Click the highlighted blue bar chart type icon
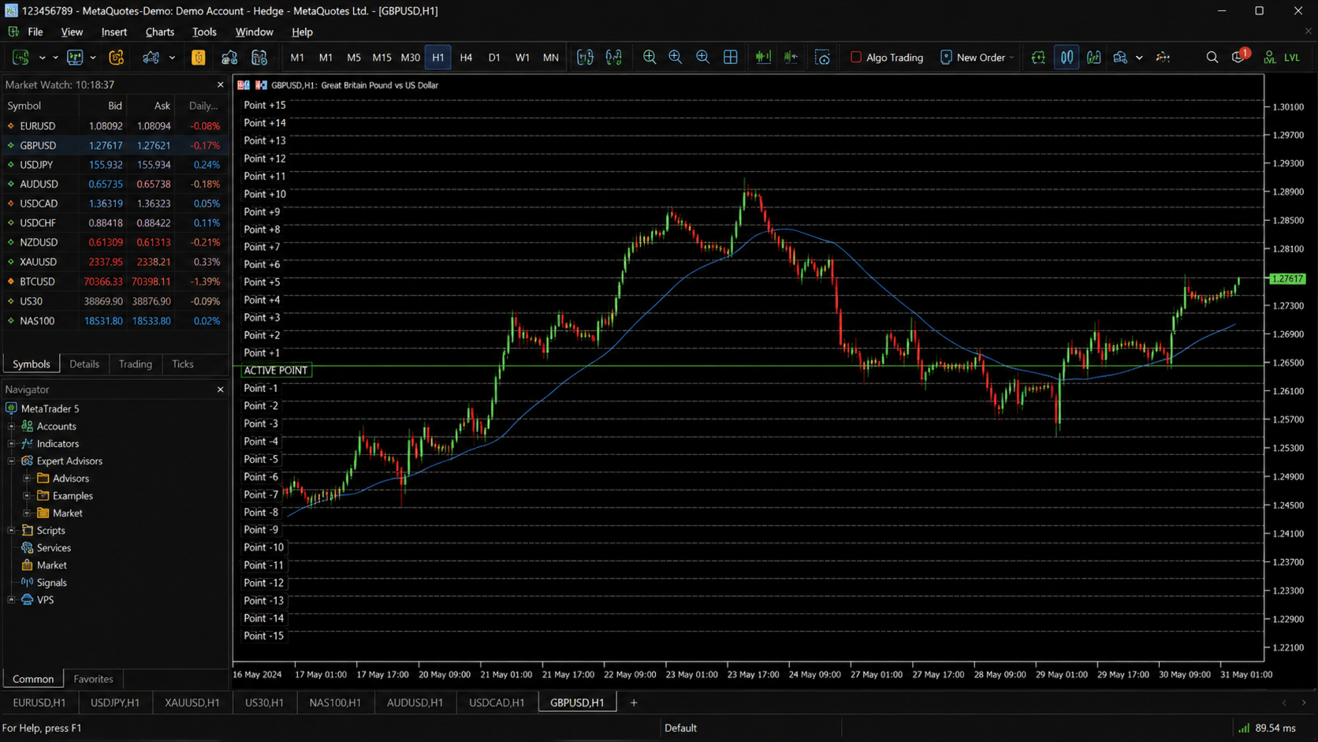1318x742 pixels. 1067,58
